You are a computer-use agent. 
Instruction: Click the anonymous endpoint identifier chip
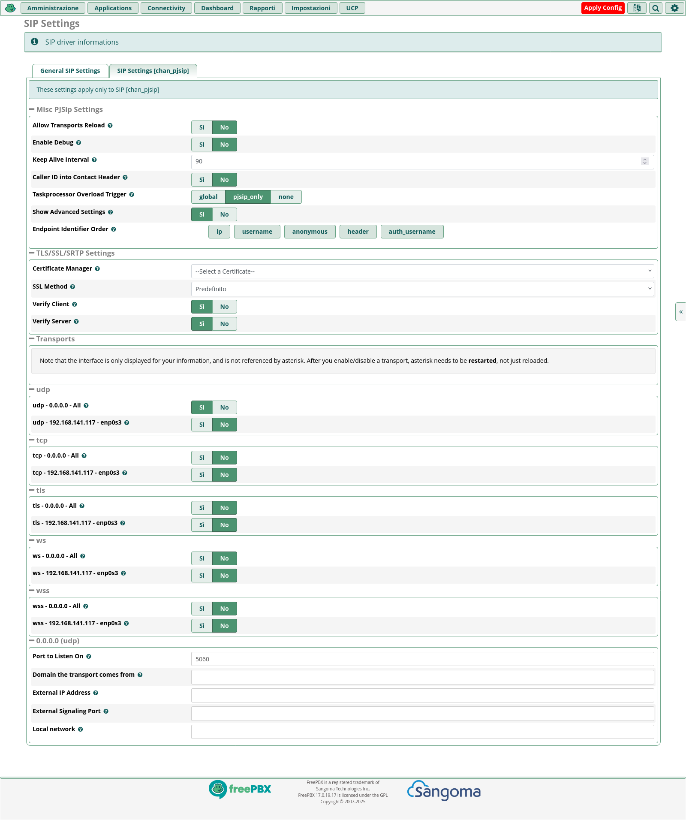point(310,232)
